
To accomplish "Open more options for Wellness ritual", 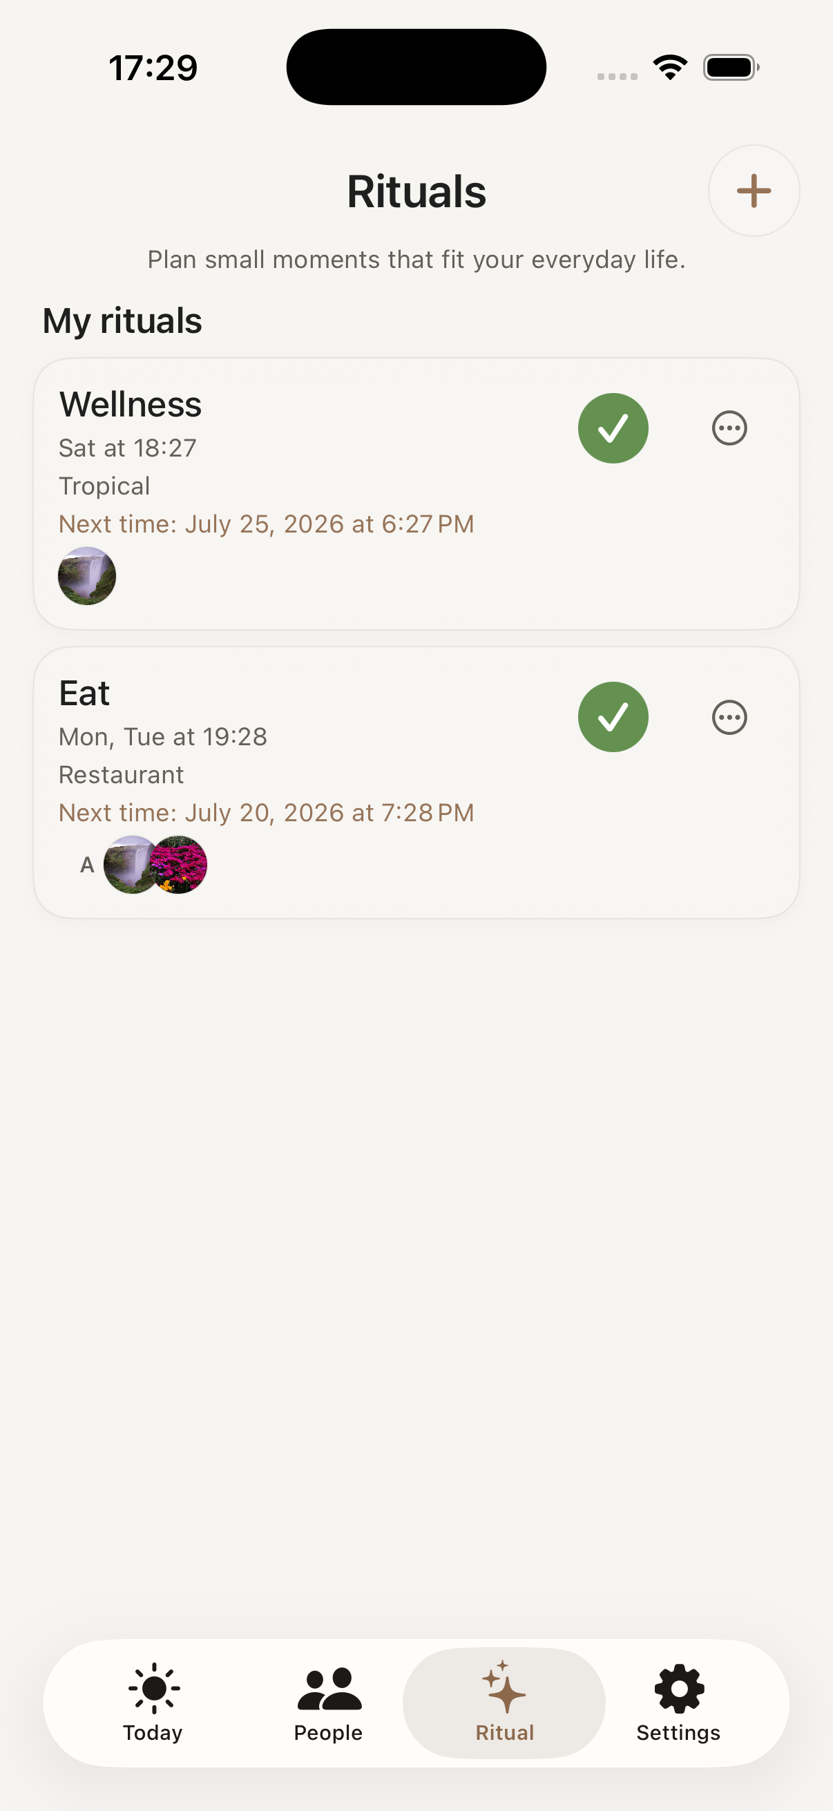I will (x=729, y=428).
